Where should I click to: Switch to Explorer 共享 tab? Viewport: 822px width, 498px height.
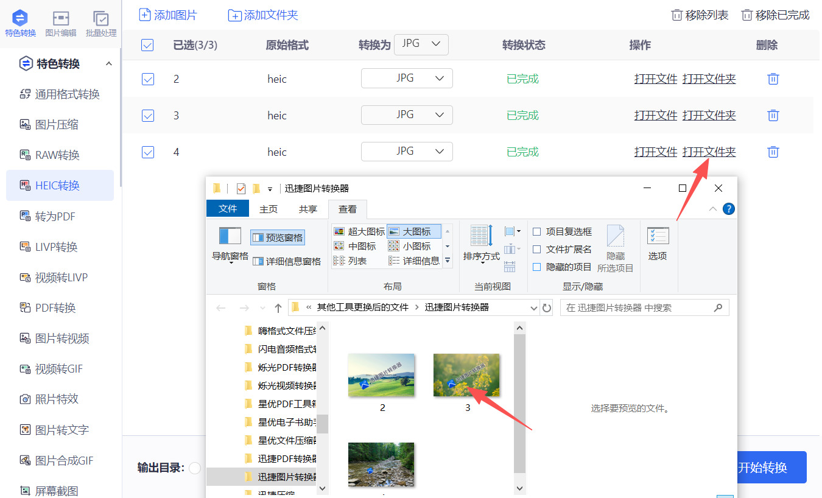308,209
